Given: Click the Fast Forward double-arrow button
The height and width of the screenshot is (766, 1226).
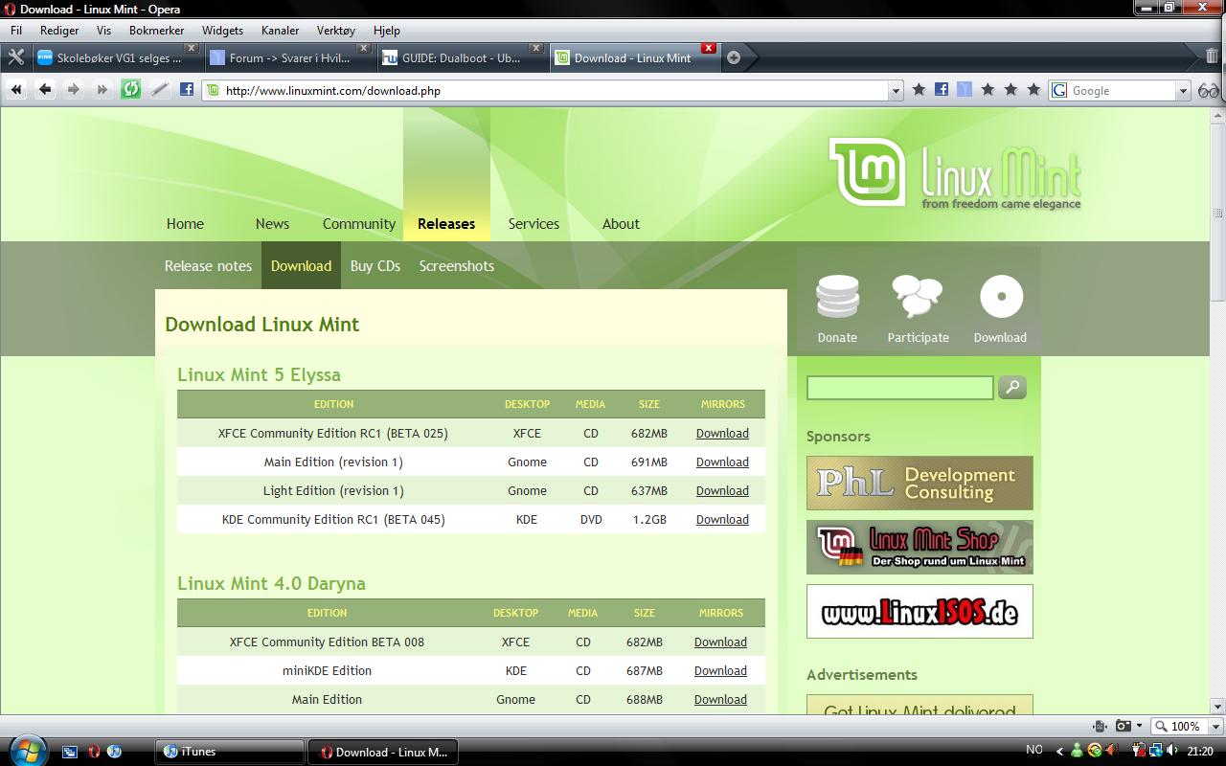Looking at the screenshot, I should [102, 89].
